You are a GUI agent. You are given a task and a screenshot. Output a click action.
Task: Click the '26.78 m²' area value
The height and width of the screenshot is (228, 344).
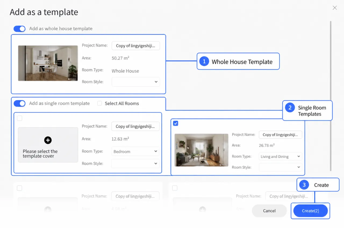point(267,145)
